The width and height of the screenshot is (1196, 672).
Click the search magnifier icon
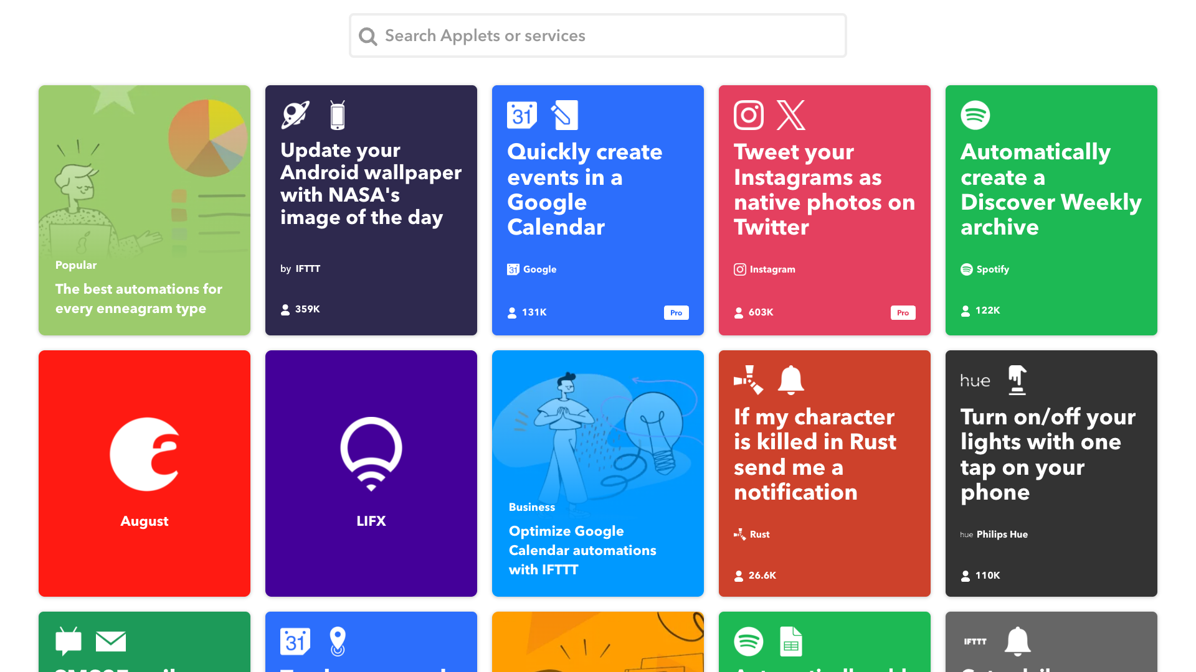tap(368, 35)
